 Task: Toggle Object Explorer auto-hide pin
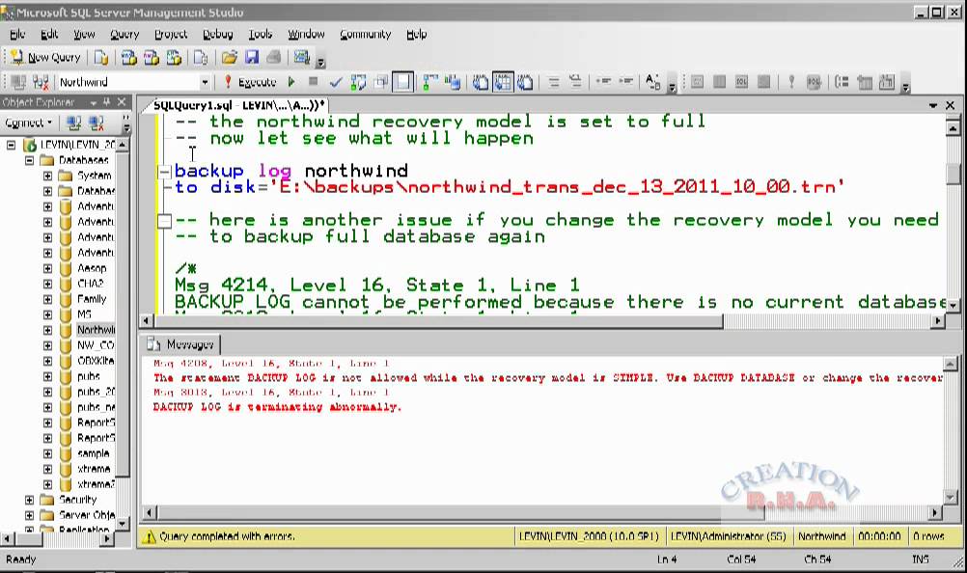pos(107,102)
